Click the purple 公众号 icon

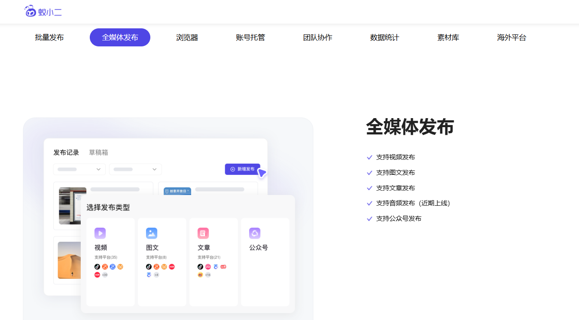click(x=255, y=233)
